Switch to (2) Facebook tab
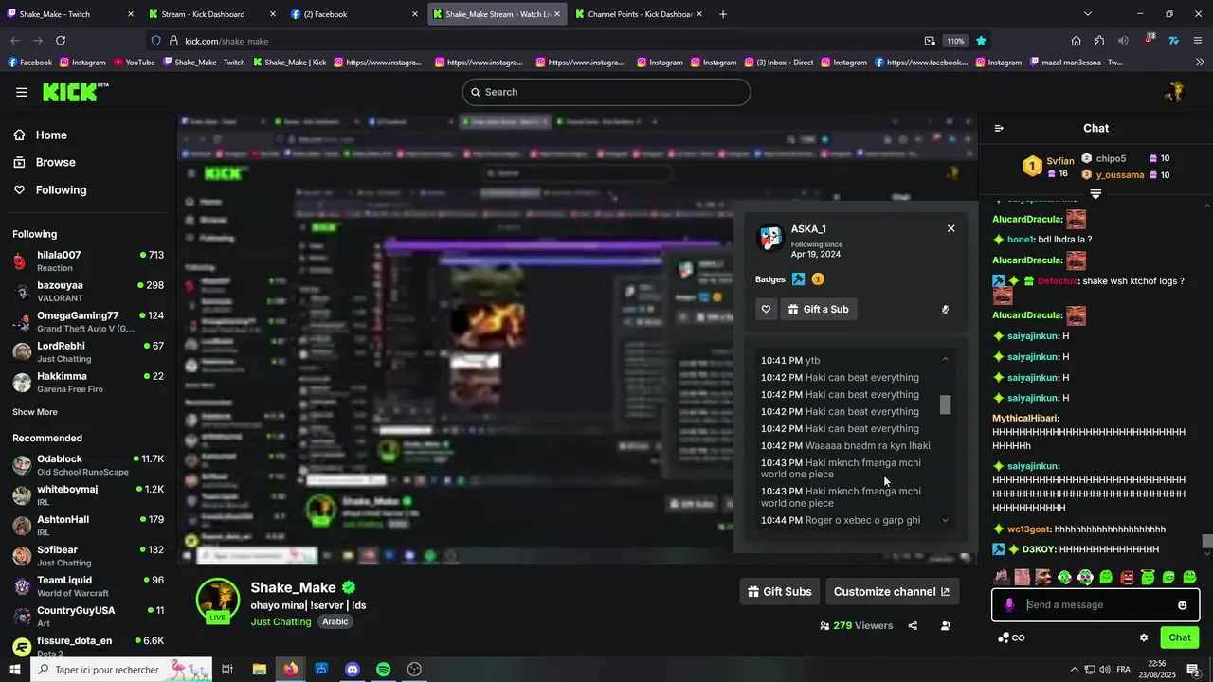This screenshot has height=682, width=1213. coord(354,14)
